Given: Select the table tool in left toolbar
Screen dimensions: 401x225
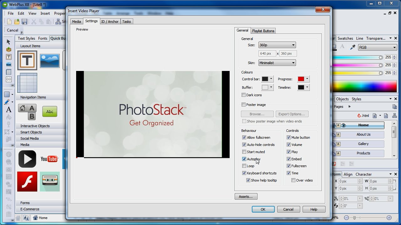Looking at the screenshot, I should point(8,72).
